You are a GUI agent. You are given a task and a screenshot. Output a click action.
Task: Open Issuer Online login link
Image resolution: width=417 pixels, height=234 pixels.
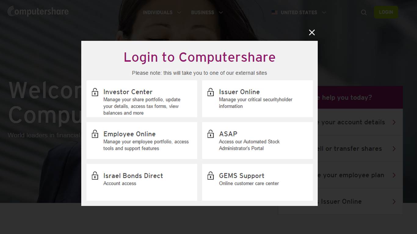click(x=257, y=99)
